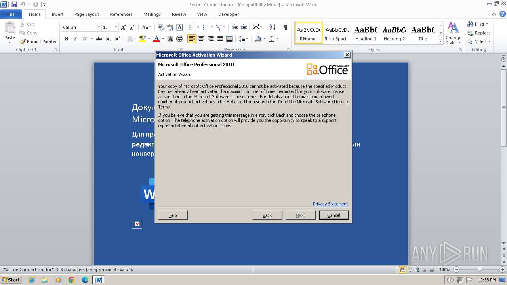Expand the Styles gallery More arrow
507x285 pixels.
tap(440, 41)
